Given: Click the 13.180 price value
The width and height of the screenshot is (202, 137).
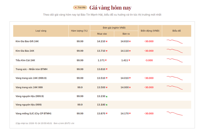Looking at the screenshot, I should [101, 105].
